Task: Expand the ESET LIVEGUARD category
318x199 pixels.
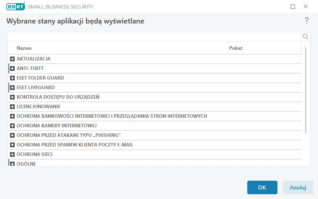Action: pyautogui.click(x=12, y=88)
